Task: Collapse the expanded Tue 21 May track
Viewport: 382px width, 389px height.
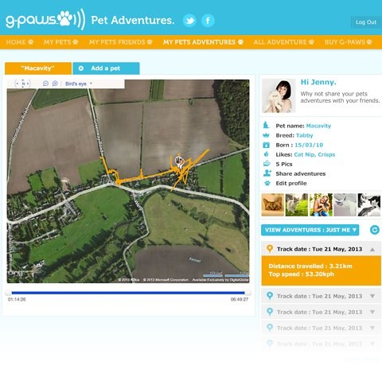Action: [x=372, y=250]
